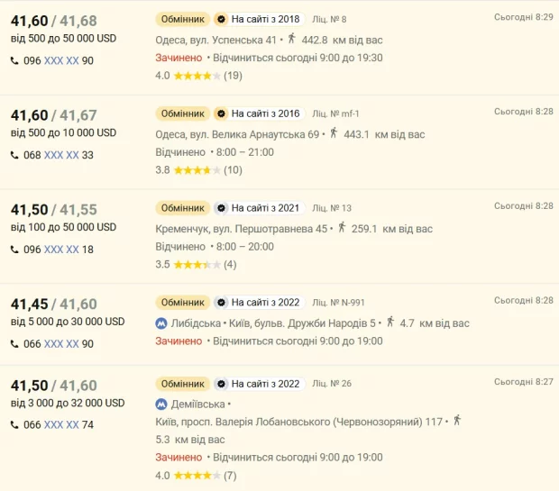Screen dimensions: 559x491
Task: Click the walking person icon near 442.8 км
Action: (x=291, y=38)
